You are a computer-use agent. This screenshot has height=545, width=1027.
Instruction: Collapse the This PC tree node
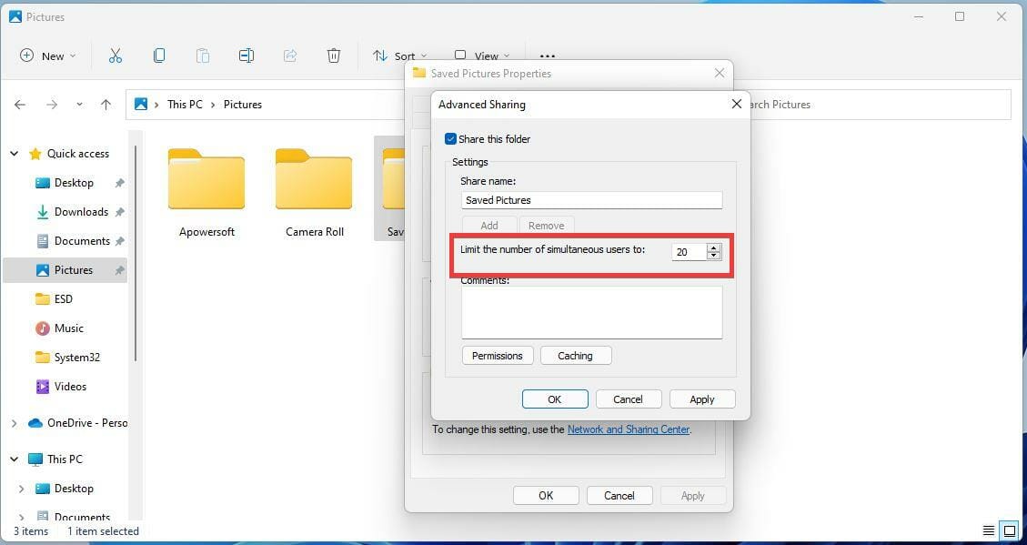[14, 459]
